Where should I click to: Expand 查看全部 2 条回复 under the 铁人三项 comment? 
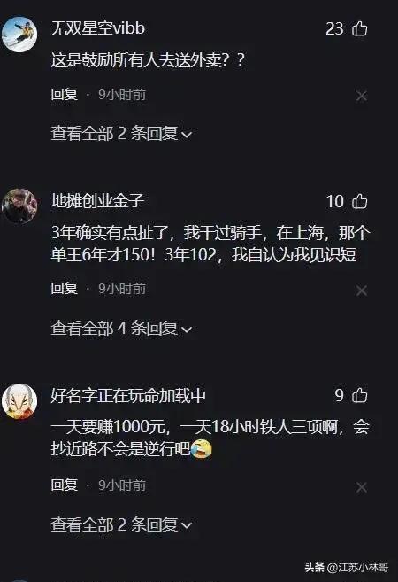coord(121,524)
